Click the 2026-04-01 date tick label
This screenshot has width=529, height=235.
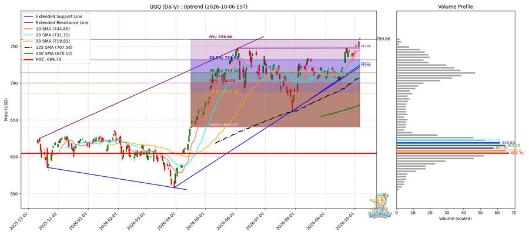tap(168, 221)
